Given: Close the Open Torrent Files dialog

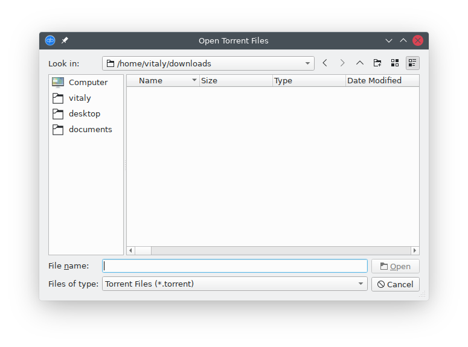Looking at the screenshot, I should click(x=417, y=40).
